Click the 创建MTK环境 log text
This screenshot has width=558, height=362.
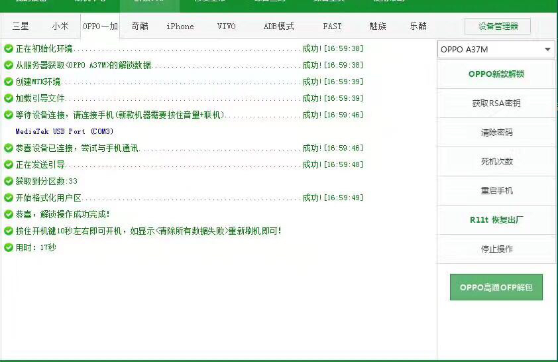pos(38,82)
